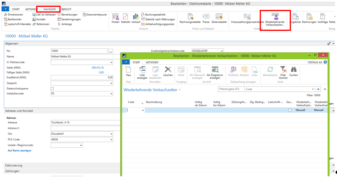Open Rechnungen documents
This screenshot has height=177, width=337.
click(x=309, y=18)
